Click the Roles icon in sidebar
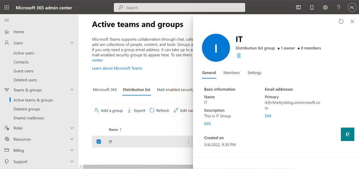The image size is (359, 169). coord(7,128)
